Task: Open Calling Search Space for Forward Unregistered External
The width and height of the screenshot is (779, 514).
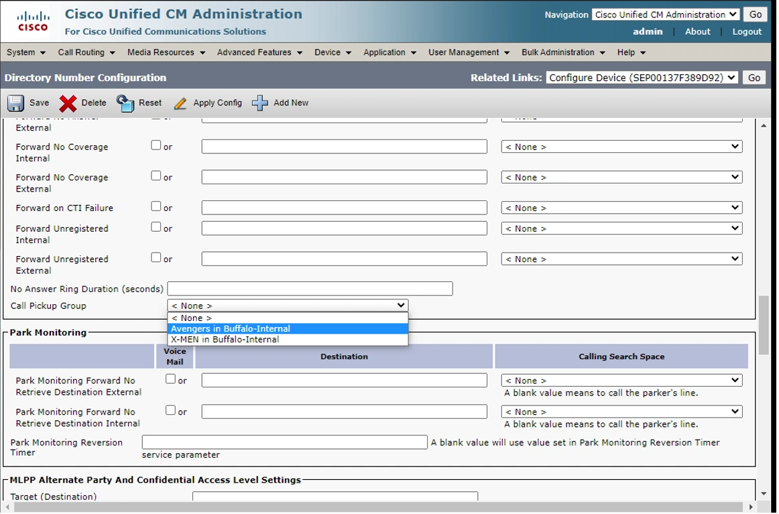Action: 621,259
